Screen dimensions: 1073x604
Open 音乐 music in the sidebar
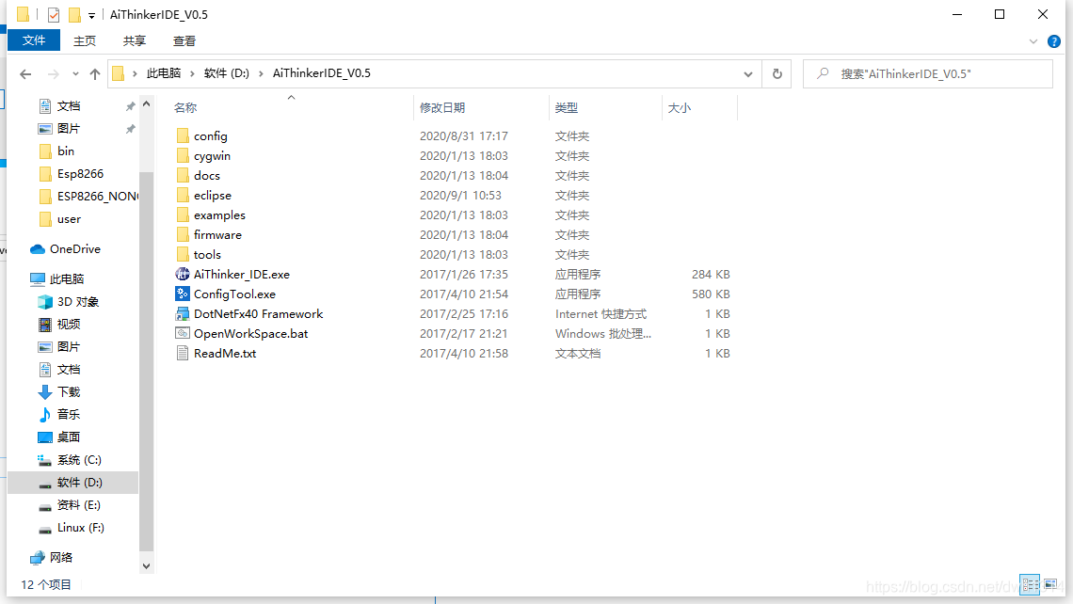(59, 415)
